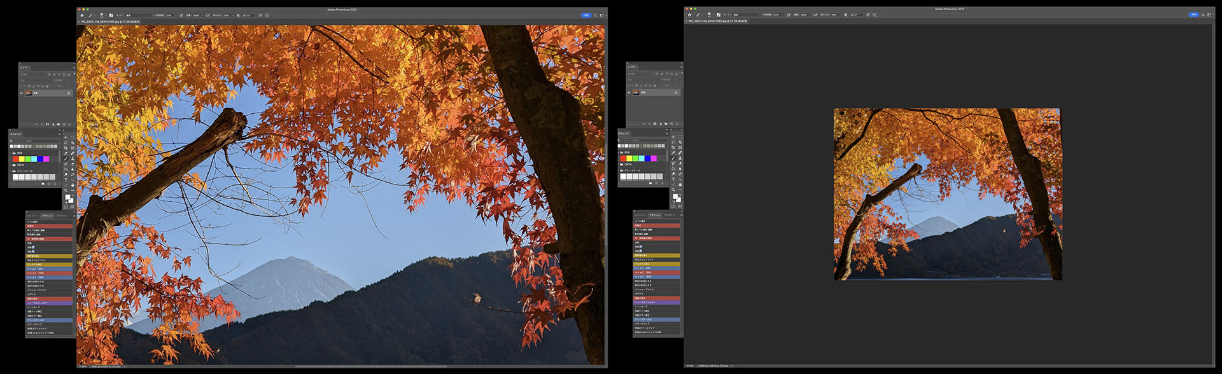Switch to プラグイン tab in left window
The image size is (1222, 374).
pyautogui.click(x=62, y=215)
